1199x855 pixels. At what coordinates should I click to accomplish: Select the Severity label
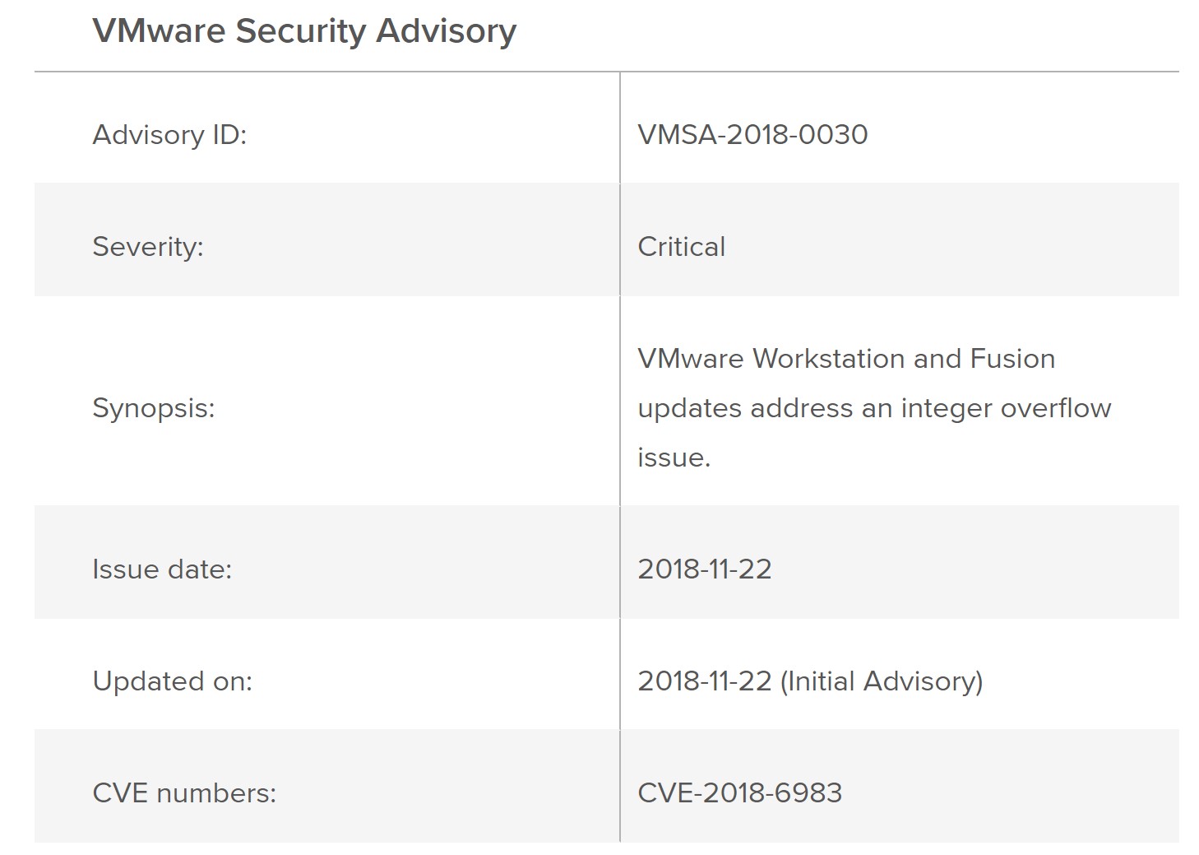[148, 246]
